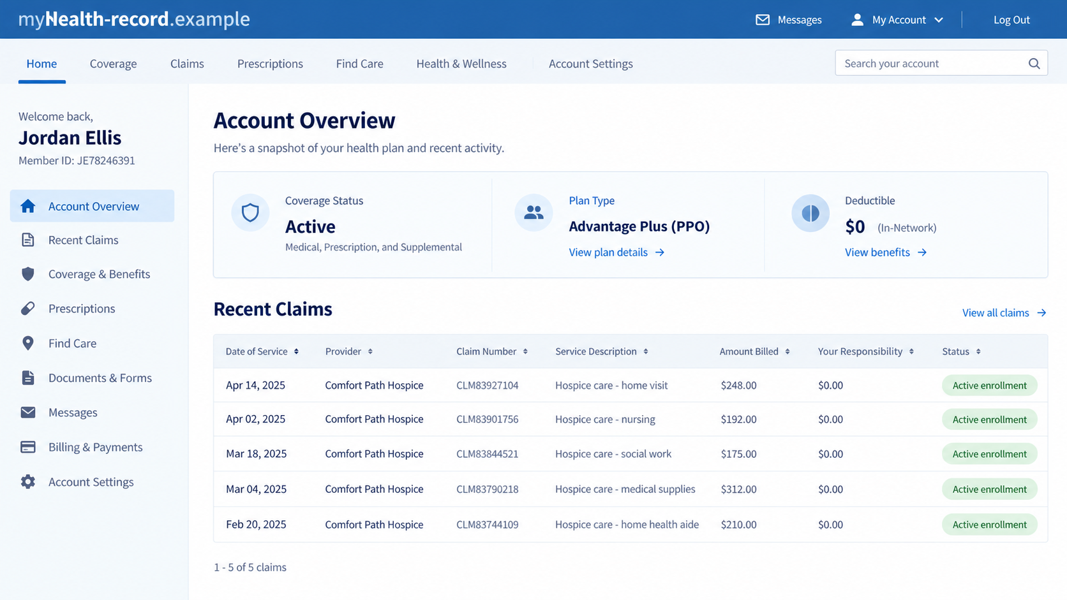1067x600 pixels.
Task: Select Comfort Path Hospice in Mar 18 row
Action: (x=374, y=454)
